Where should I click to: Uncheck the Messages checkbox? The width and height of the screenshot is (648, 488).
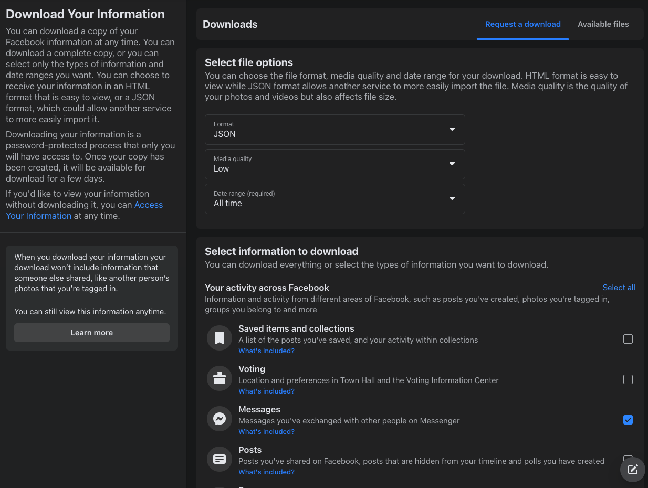point(628,420)
